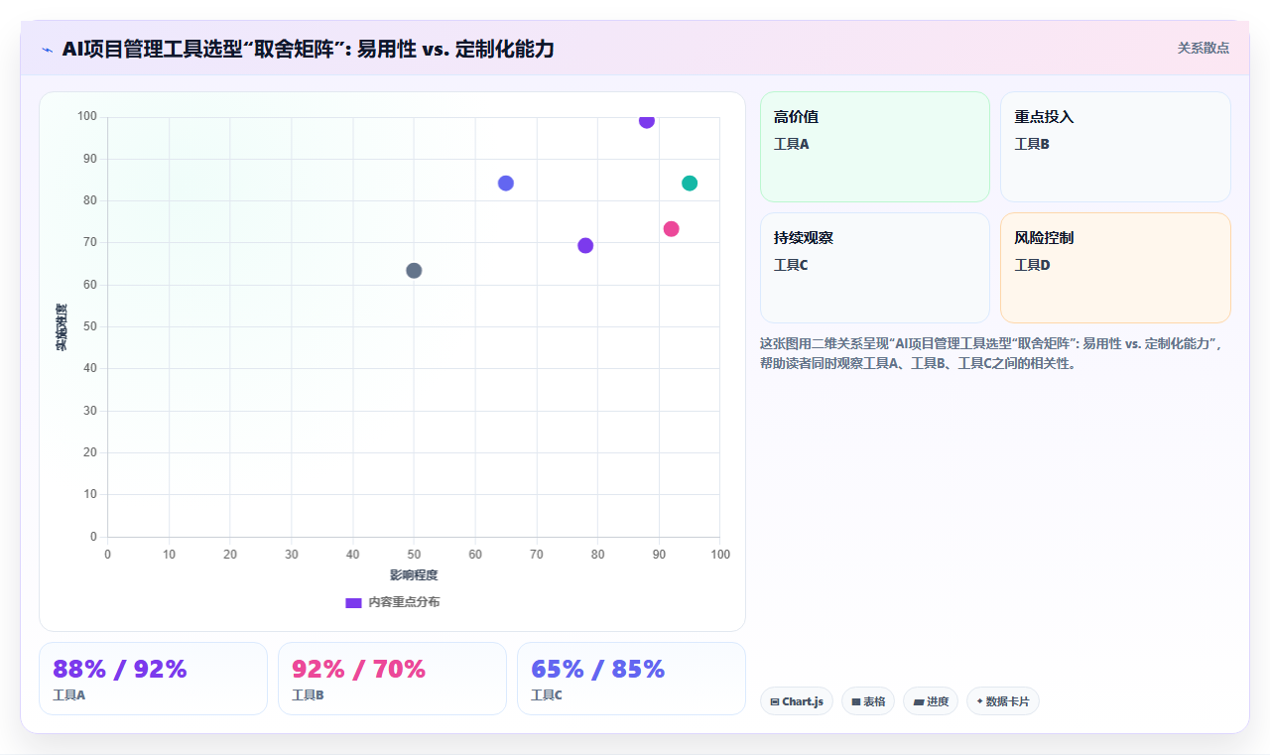Click the Chart.js tag chip
Viewport: 1270px width, 755px height.
[x=797, y=701]
